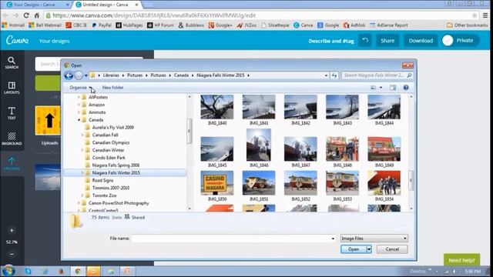Click the Canada segment in breadcrumb path
This screenshot has width=493, height=277.
coord(181,75)
